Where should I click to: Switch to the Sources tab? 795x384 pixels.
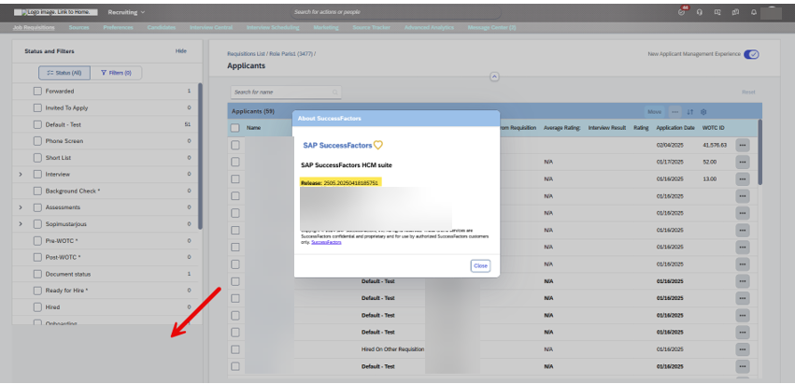click(x=78, y=27)
